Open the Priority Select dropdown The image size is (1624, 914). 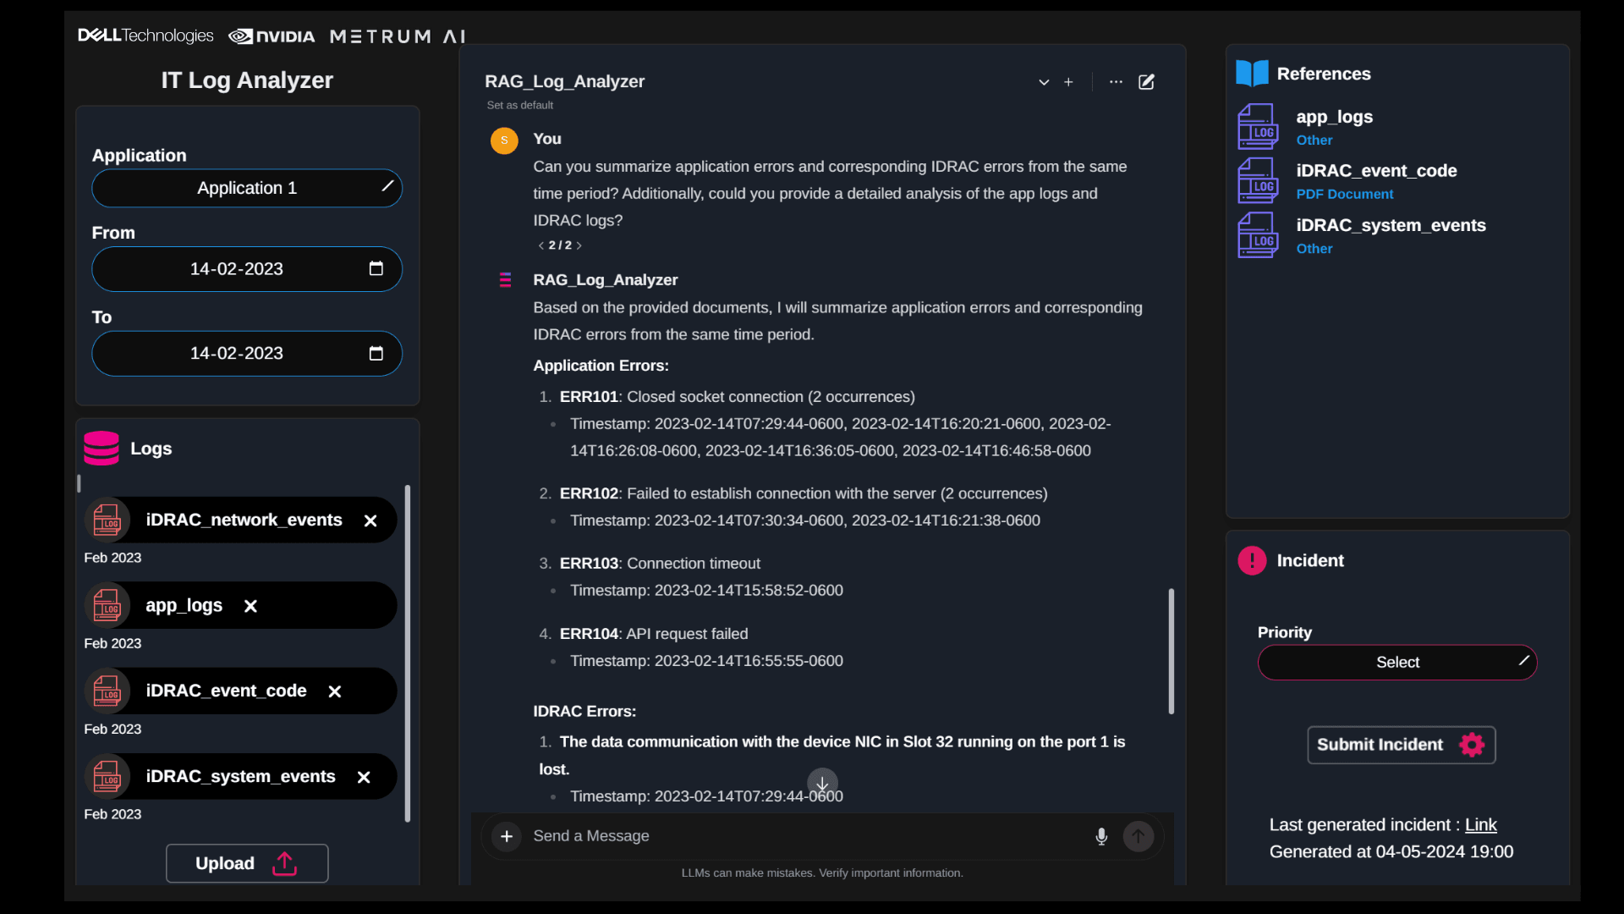1397,662
